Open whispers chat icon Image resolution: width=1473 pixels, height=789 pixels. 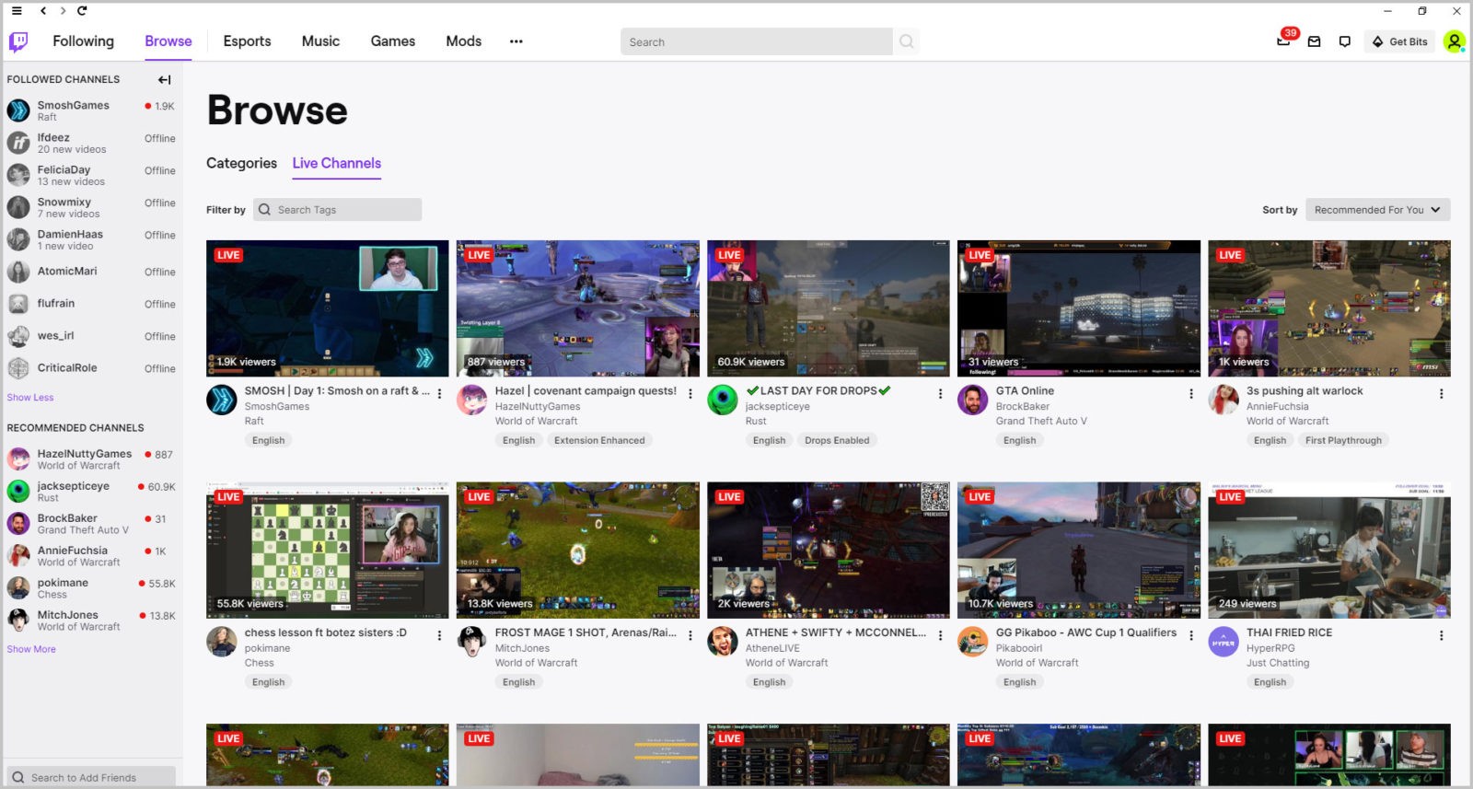1345,41
